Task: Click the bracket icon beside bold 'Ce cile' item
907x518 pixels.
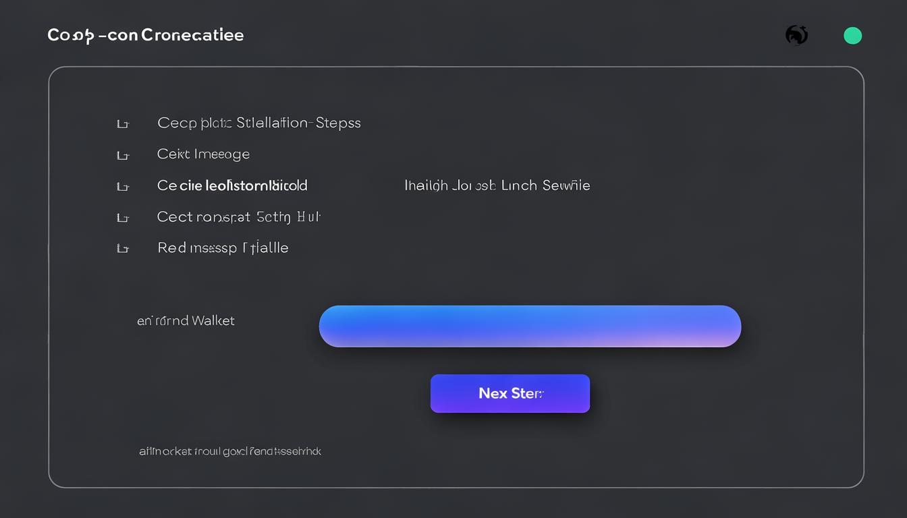Action: (122, 186)
